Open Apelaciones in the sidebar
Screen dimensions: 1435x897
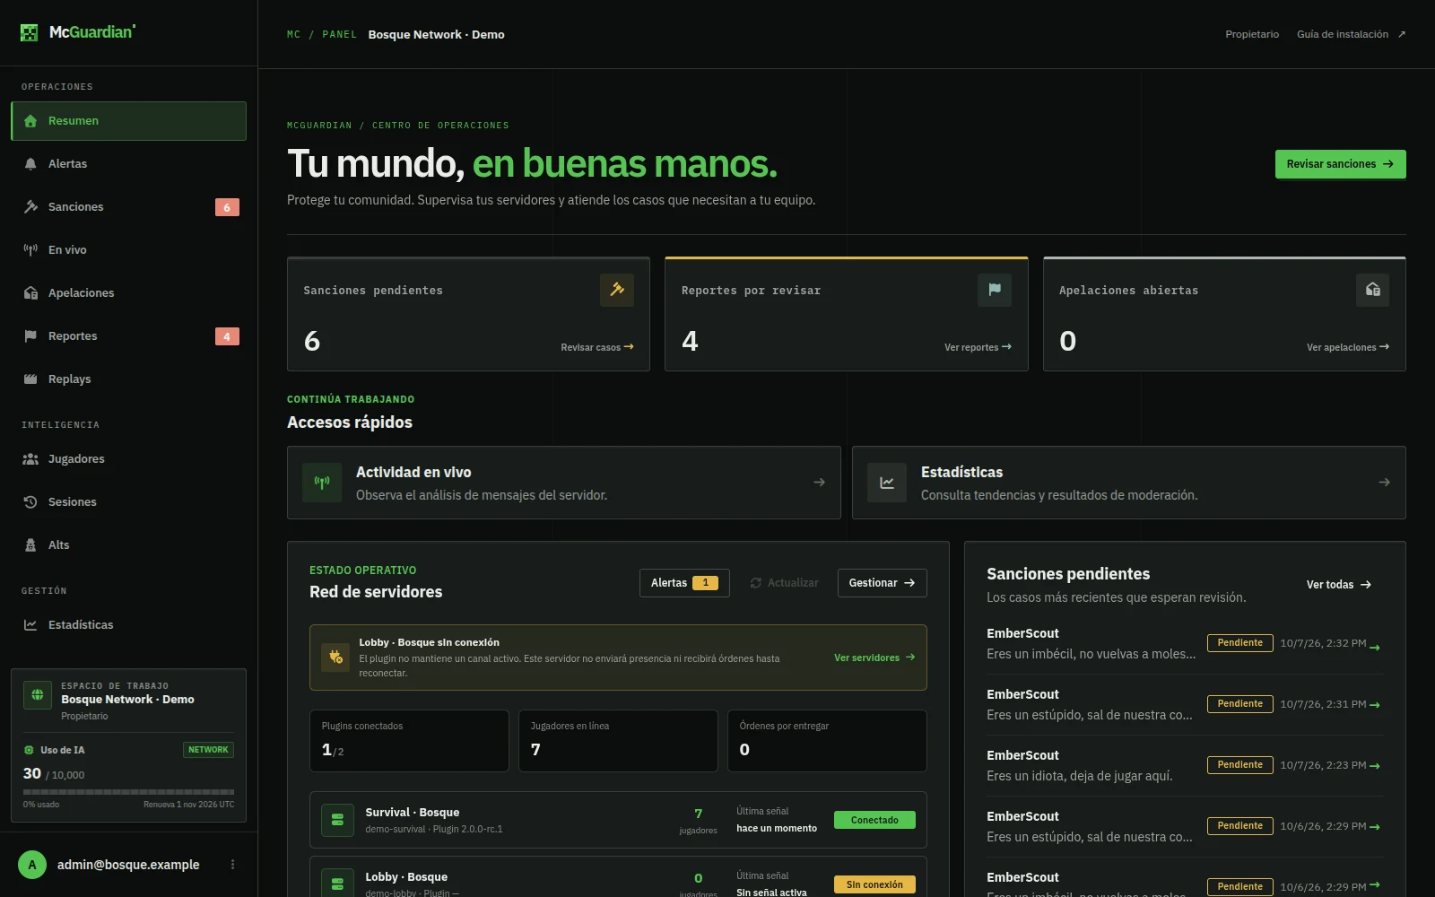pyautogui.click(x=128, y=293)
